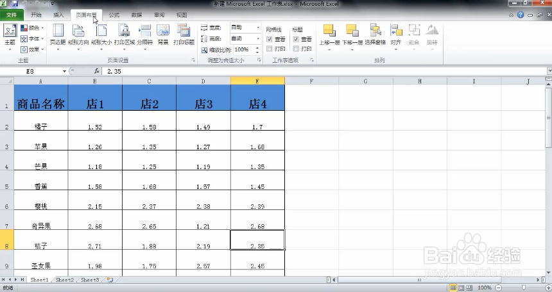552x292 pixels.
Task: Toggle 标题 查看 (Headings View) checkbox
Action: (296, 39)
